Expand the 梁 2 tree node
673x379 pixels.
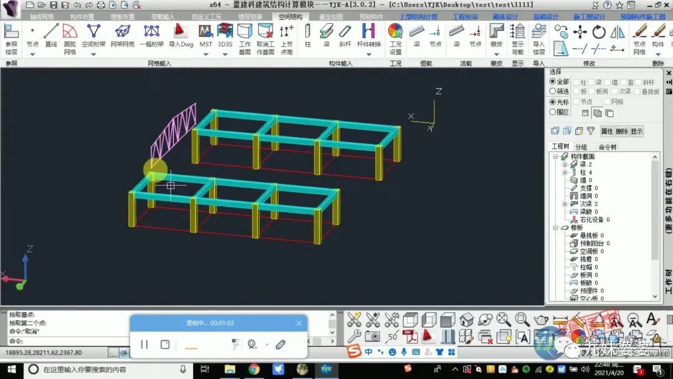565,165
